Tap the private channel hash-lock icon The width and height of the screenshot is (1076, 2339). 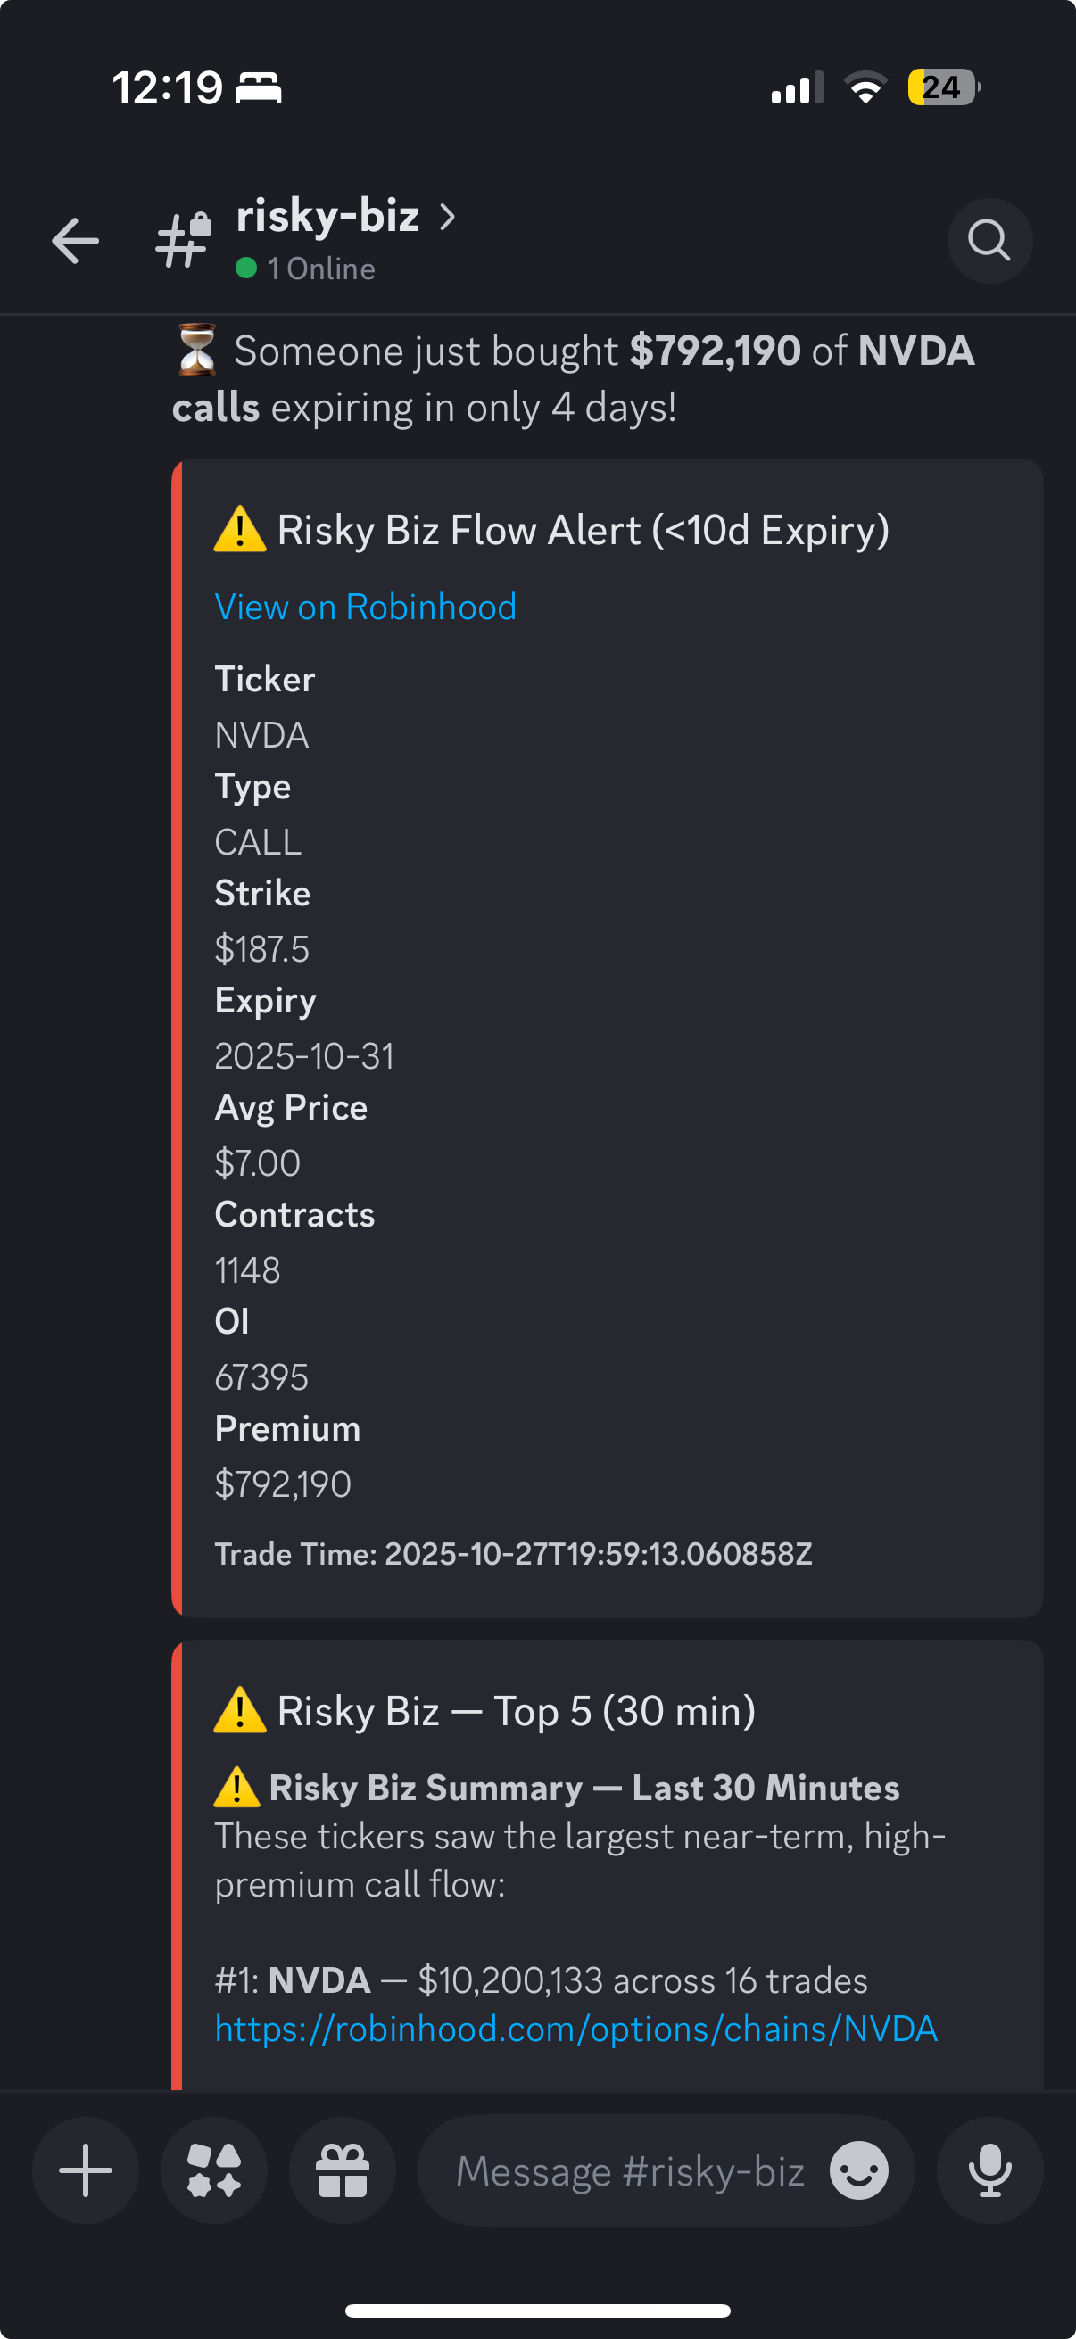click(185, 241)
